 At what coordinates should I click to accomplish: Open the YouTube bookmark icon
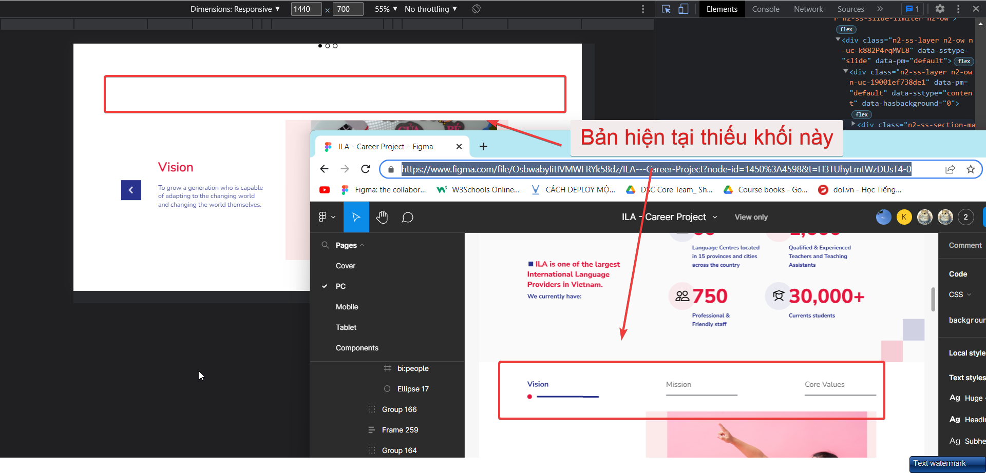point(325,190)
